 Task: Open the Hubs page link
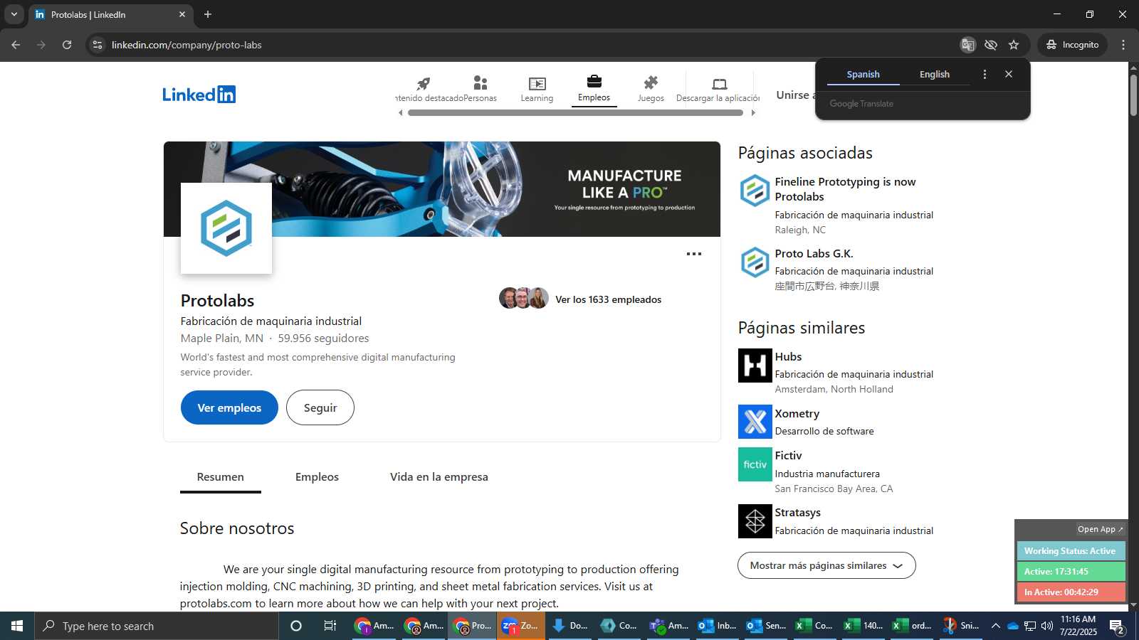(788, 357)
